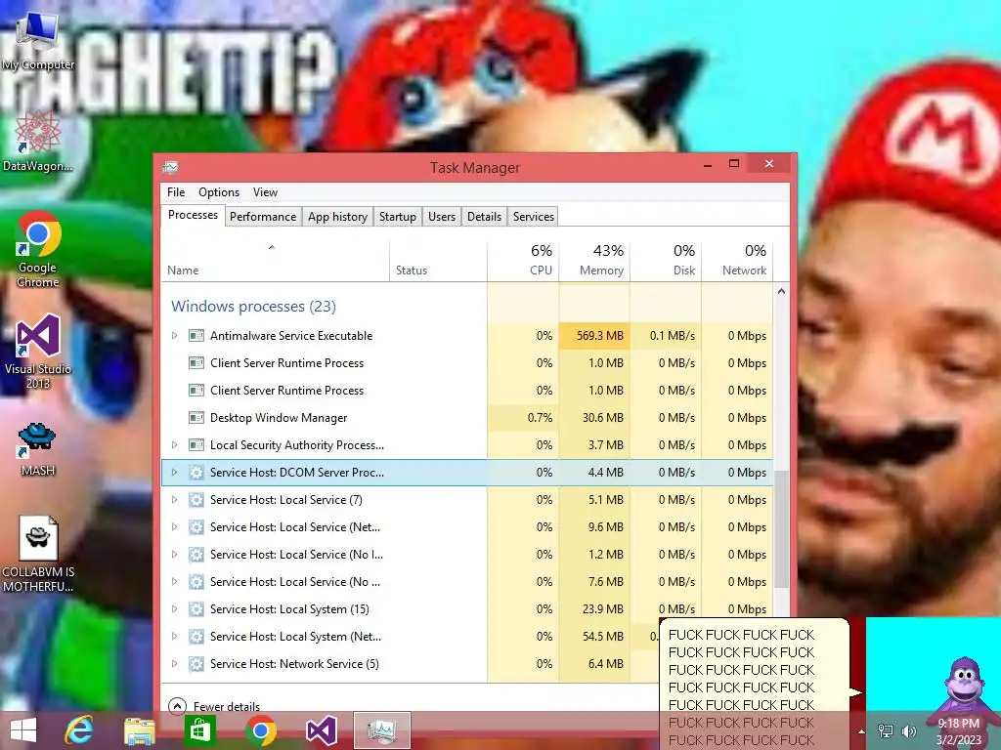Open the Windows Store taskbar icon
The width and height of the screenshot is (1001, 750).
[199, 730]
